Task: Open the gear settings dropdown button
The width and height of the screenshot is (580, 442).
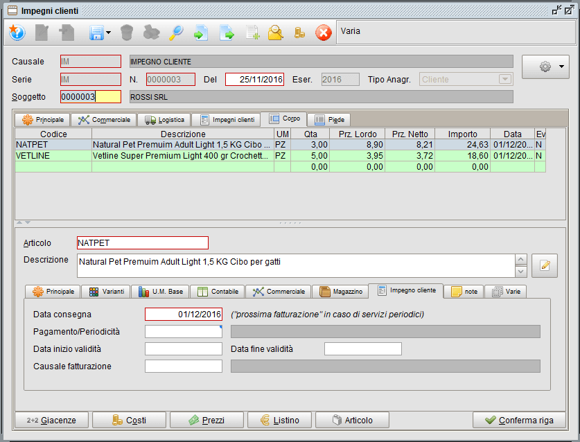Action: pyautogui.click(x=545, y=67)
